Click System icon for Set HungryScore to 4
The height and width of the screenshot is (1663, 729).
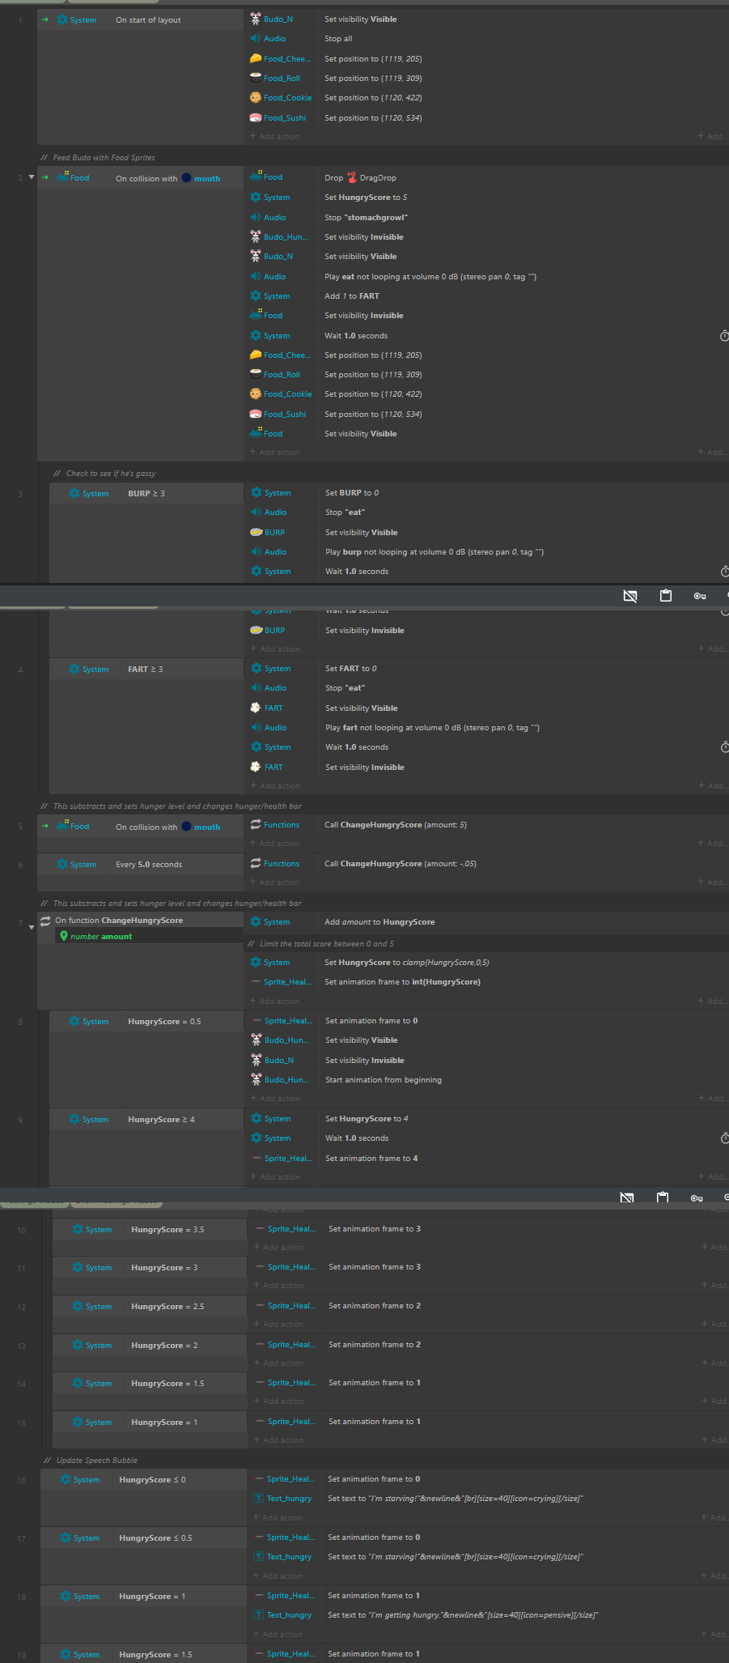[256, 1118]
